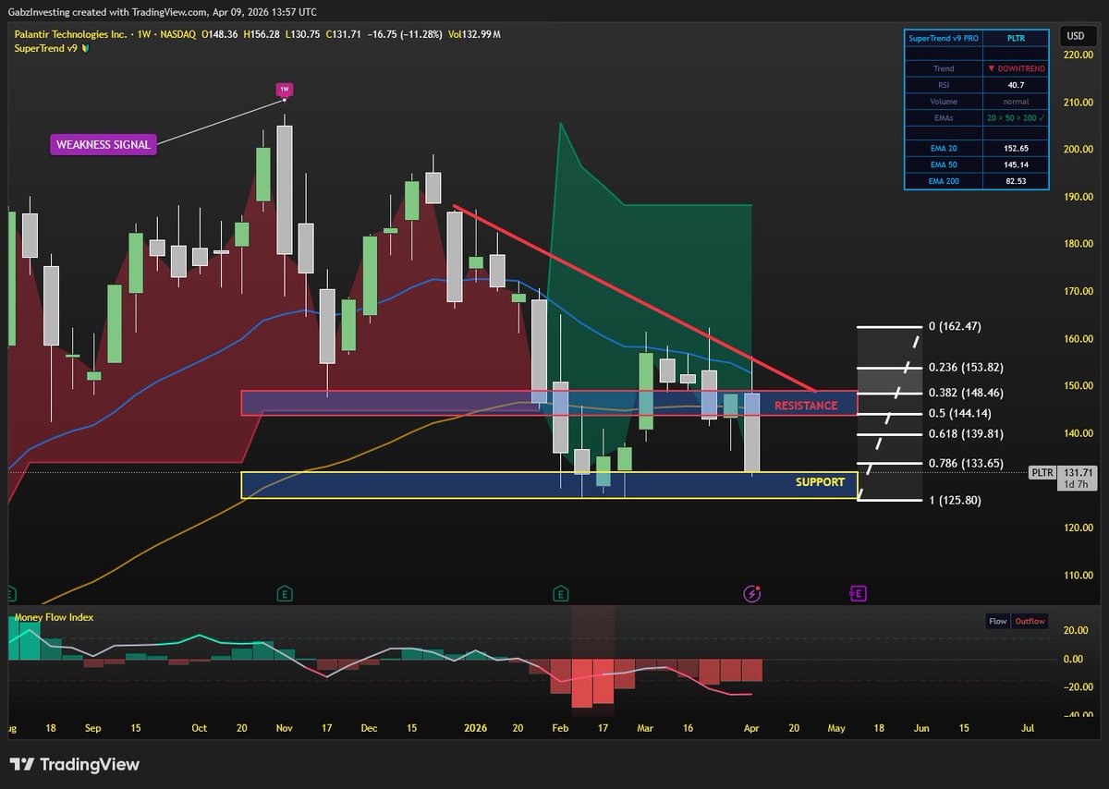Click the SuperTrend v9 indicator title
This screenshot has height=789, width=1109.
(x=44, y=47)
